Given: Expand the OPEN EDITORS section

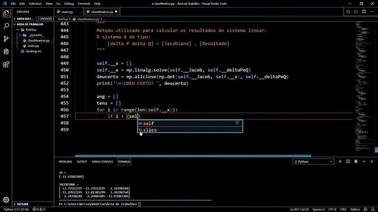Looking at the screenshot, I should click(x=24, y=19).
